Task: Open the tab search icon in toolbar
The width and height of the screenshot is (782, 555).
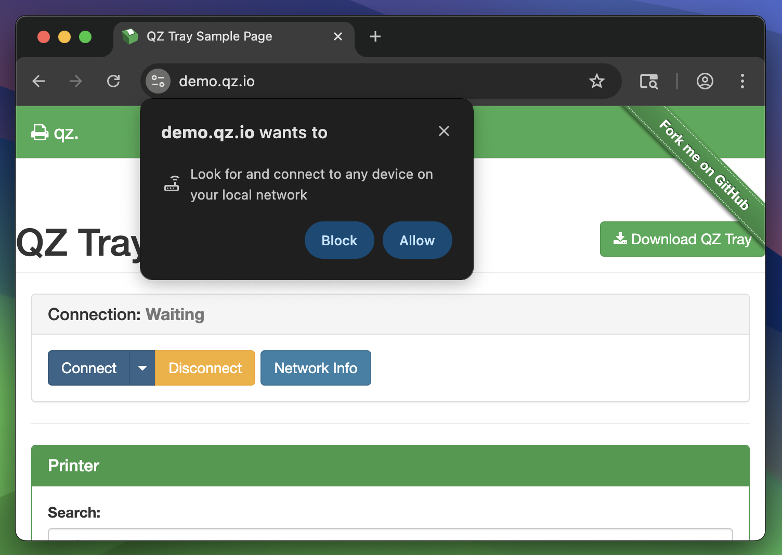Action: pos(649,81)
